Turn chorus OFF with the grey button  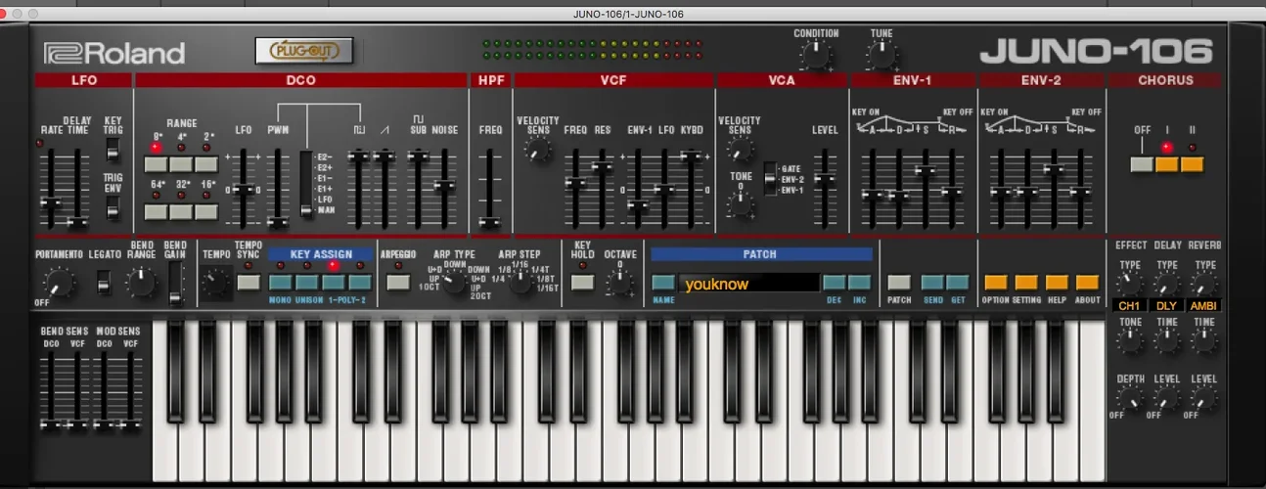[1141, 163]
